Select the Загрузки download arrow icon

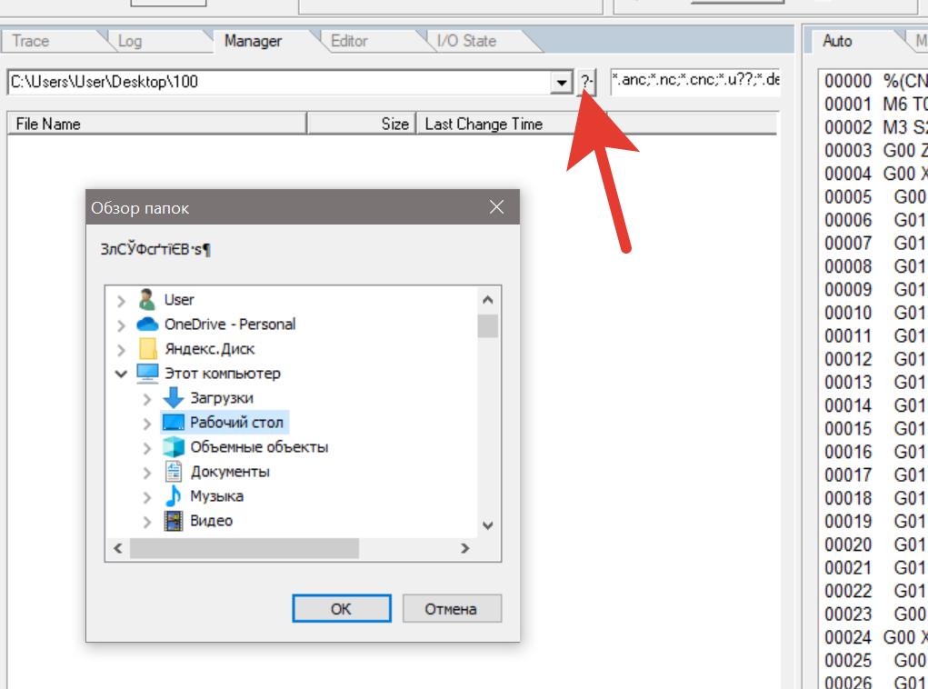pos(173,398)
